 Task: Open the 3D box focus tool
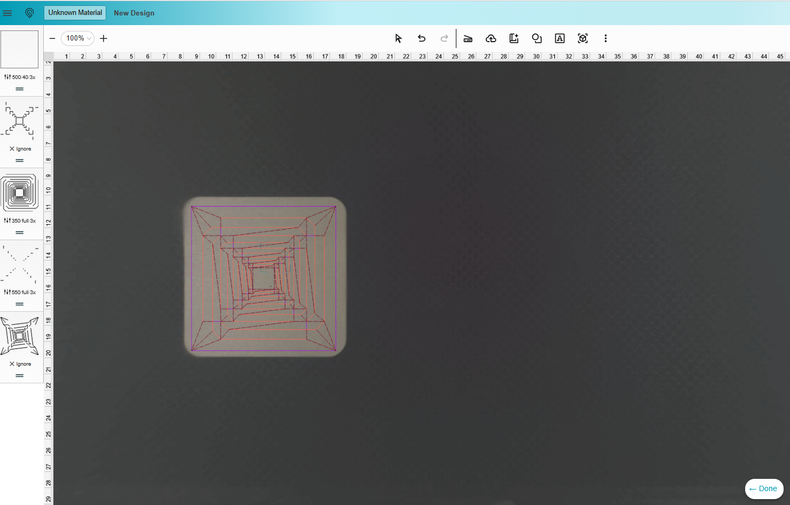583,38
